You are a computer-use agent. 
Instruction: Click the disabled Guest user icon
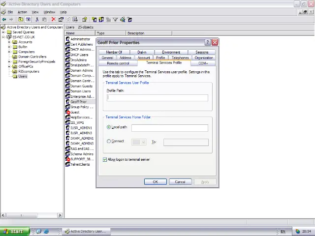pyautogui.click(x=68, y=112)
